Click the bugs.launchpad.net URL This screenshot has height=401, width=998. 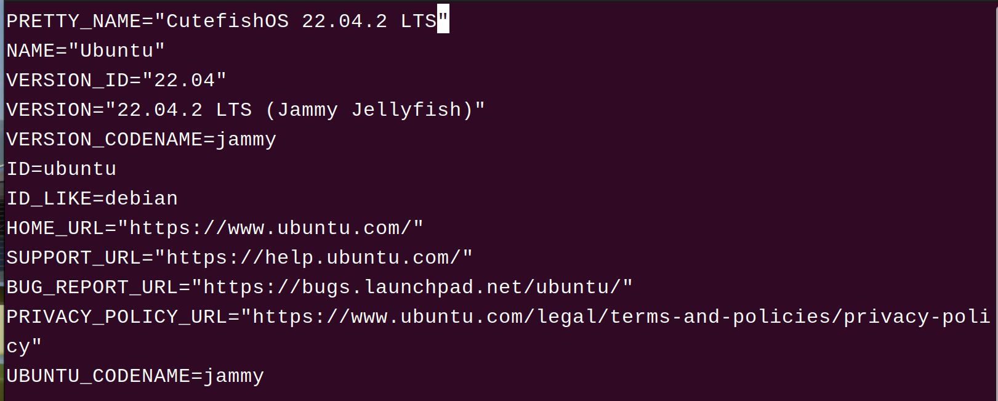[x=412, y=287]
